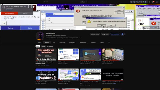Select the Latest filter chip
The width and height of the screenshot is (160, 90).
pos(38,46)
